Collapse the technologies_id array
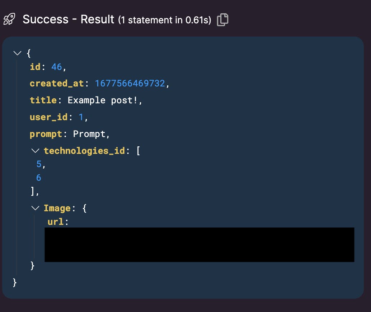 (35, 151)
